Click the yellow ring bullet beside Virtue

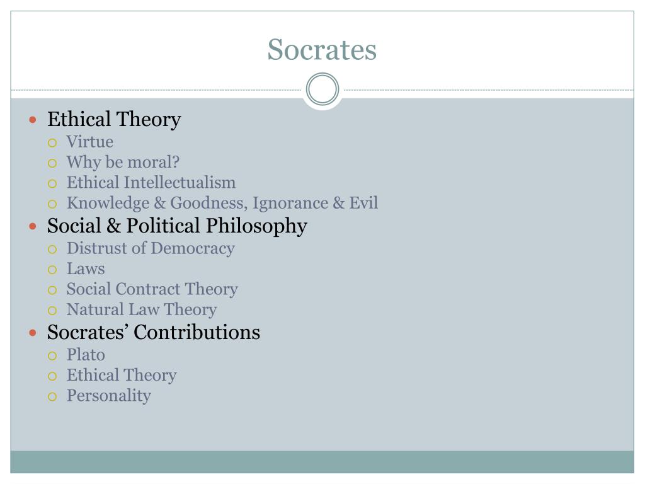(52, 143)
